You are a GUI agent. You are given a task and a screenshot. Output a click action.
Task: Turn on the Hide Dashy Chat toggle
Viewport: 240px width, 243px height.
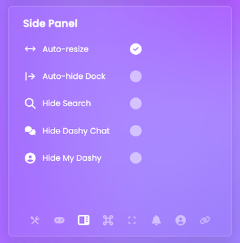point(136,131)
